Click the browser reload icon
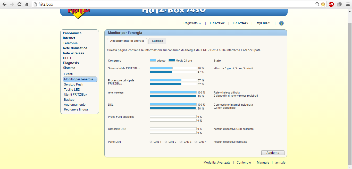352x169 pixels. pyautogui.click(x=19, y=4)
